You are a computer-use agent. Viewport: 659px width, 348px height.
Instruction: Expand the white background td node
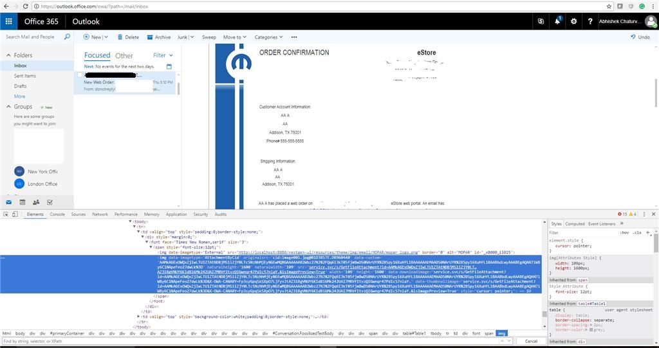click(x=139, y=317)
